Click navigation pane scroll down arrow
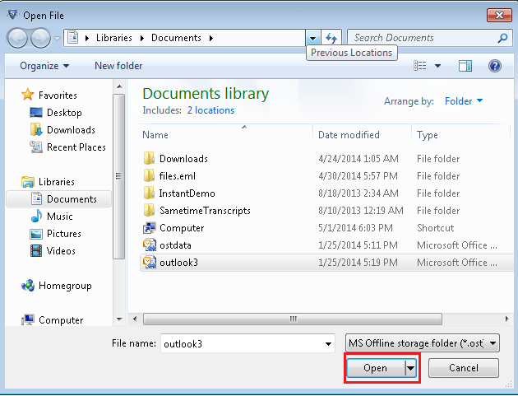 [119, 319]
